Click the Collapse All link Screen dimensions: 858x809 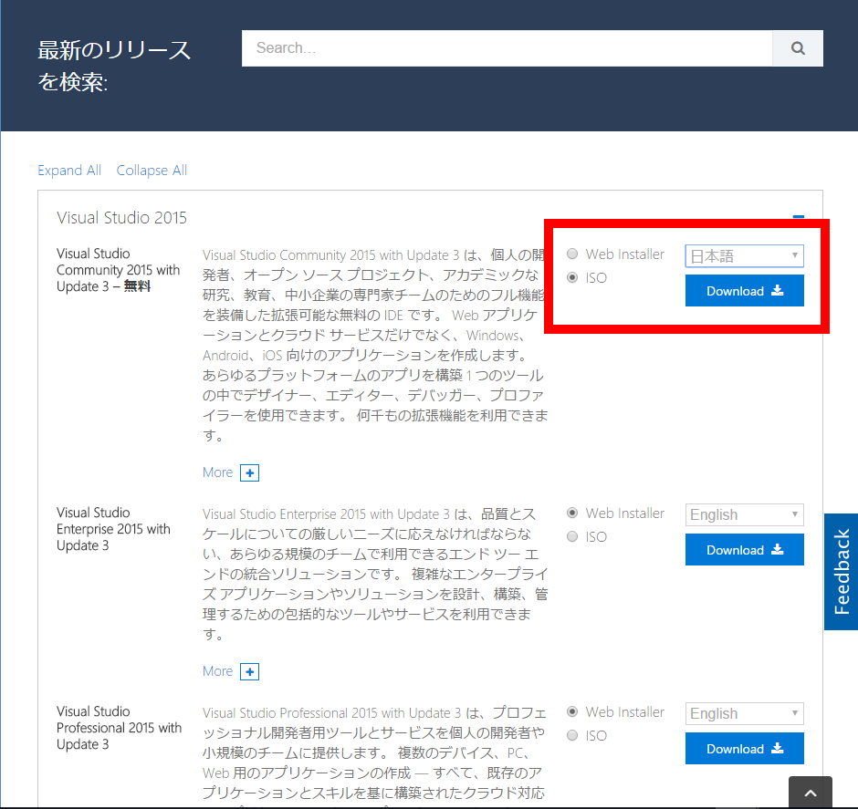pyautogui.click(x=152, y=170)
